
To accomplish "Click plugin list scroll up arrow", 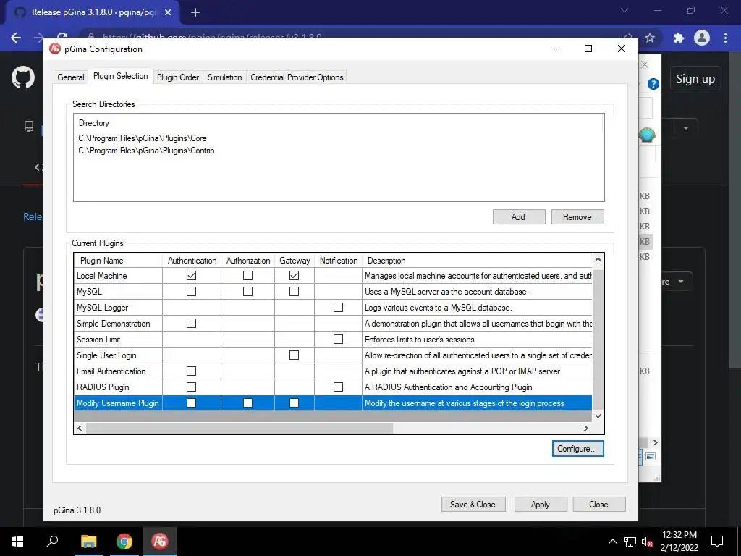I will [598, 260].
